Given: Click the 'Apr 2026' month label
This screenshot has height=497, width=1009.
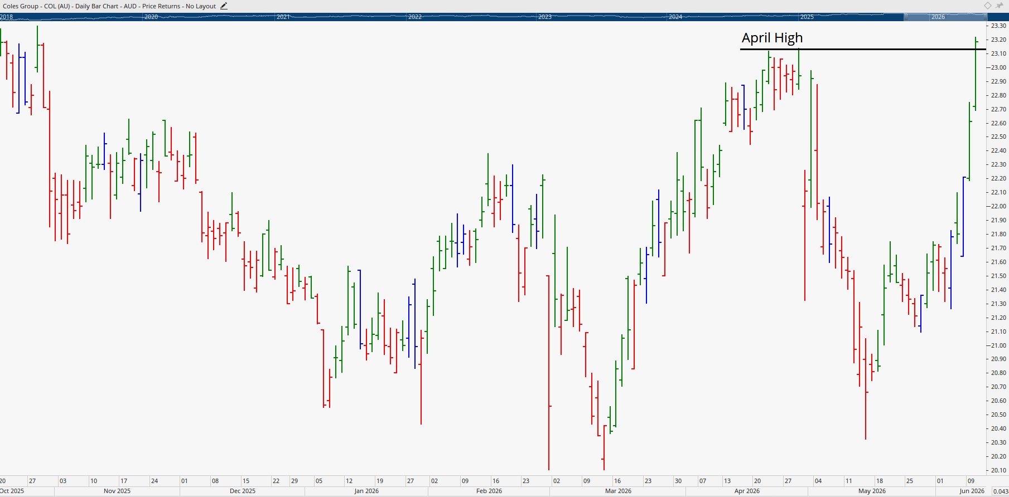Looking at the screenshot, I should click(x=747, y=491).
